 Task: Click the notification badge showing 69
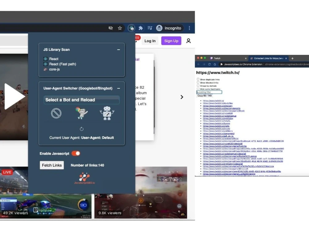(x=137, y=38)
